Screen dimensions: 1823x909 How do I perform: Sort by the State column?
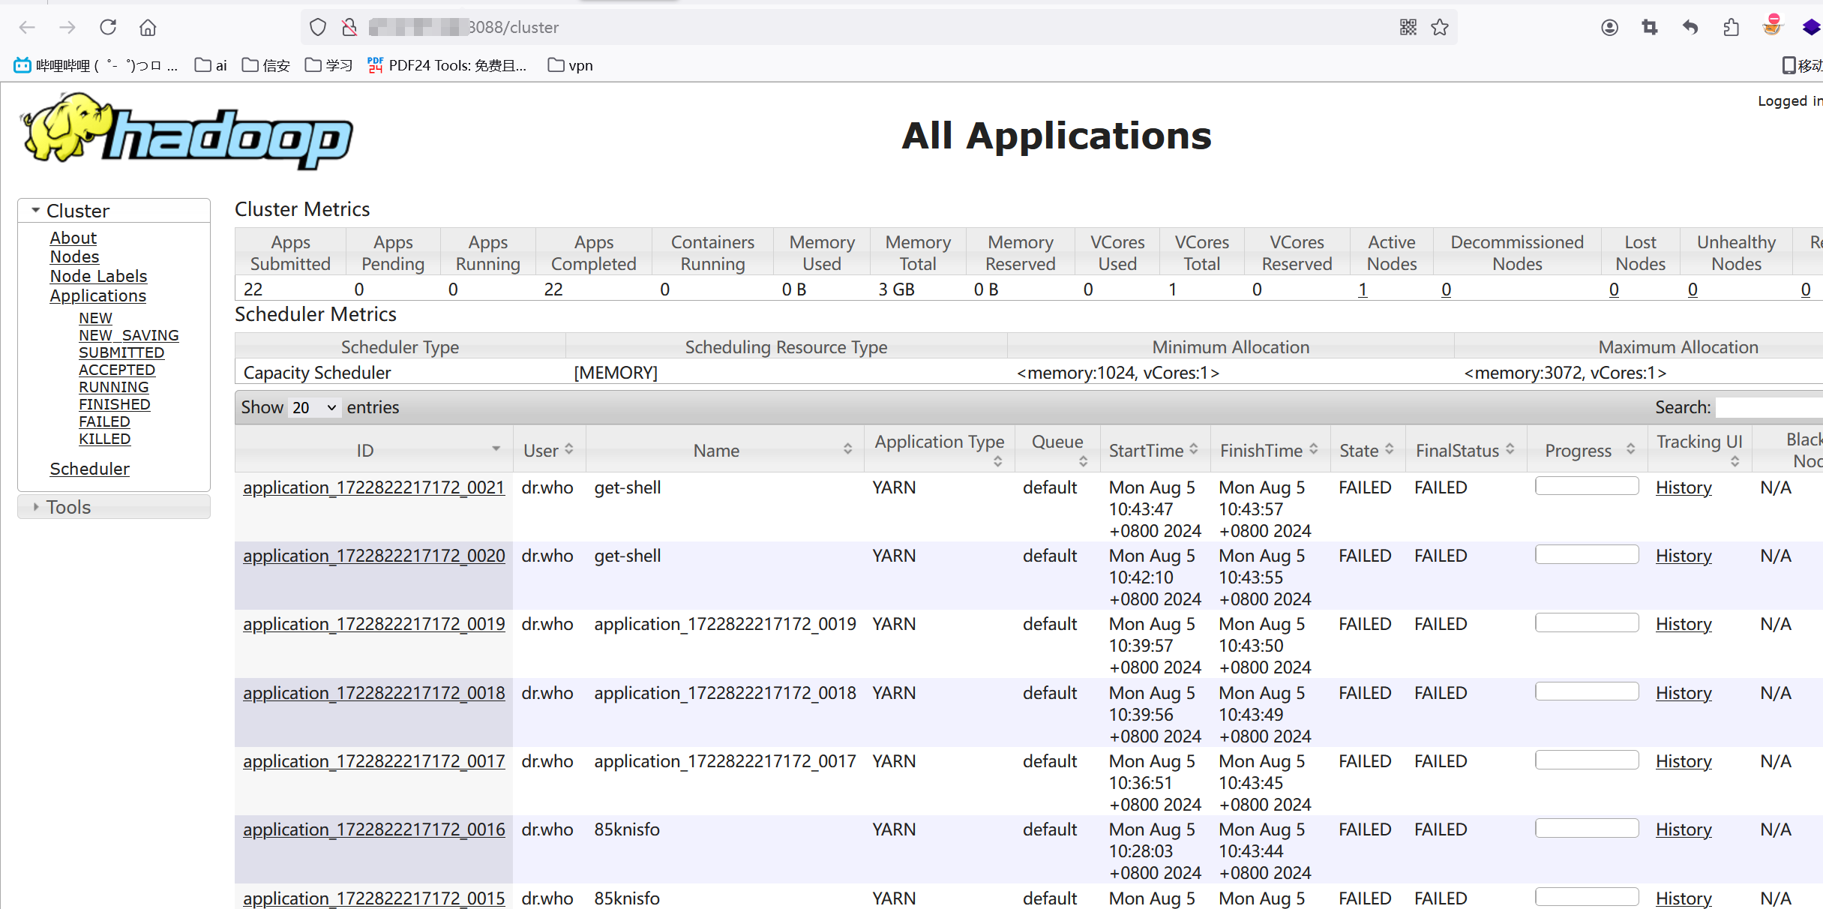[1367, 450]
